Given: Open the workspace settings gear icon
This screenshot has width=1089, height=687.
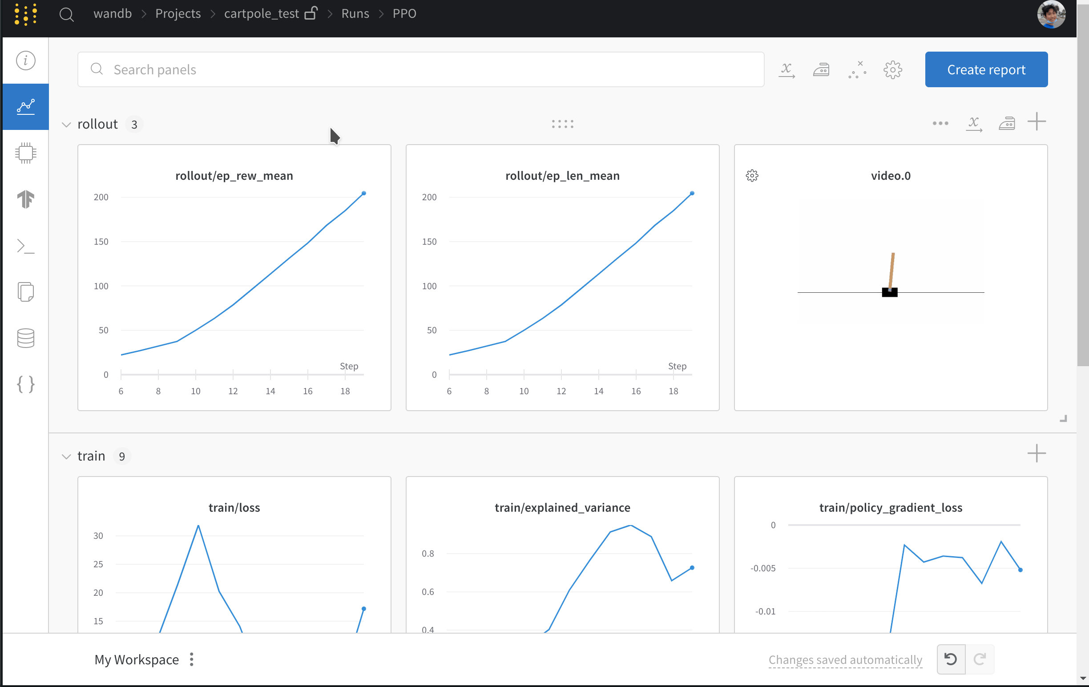Looking at the screenshot, I should [x=893, y=70].
